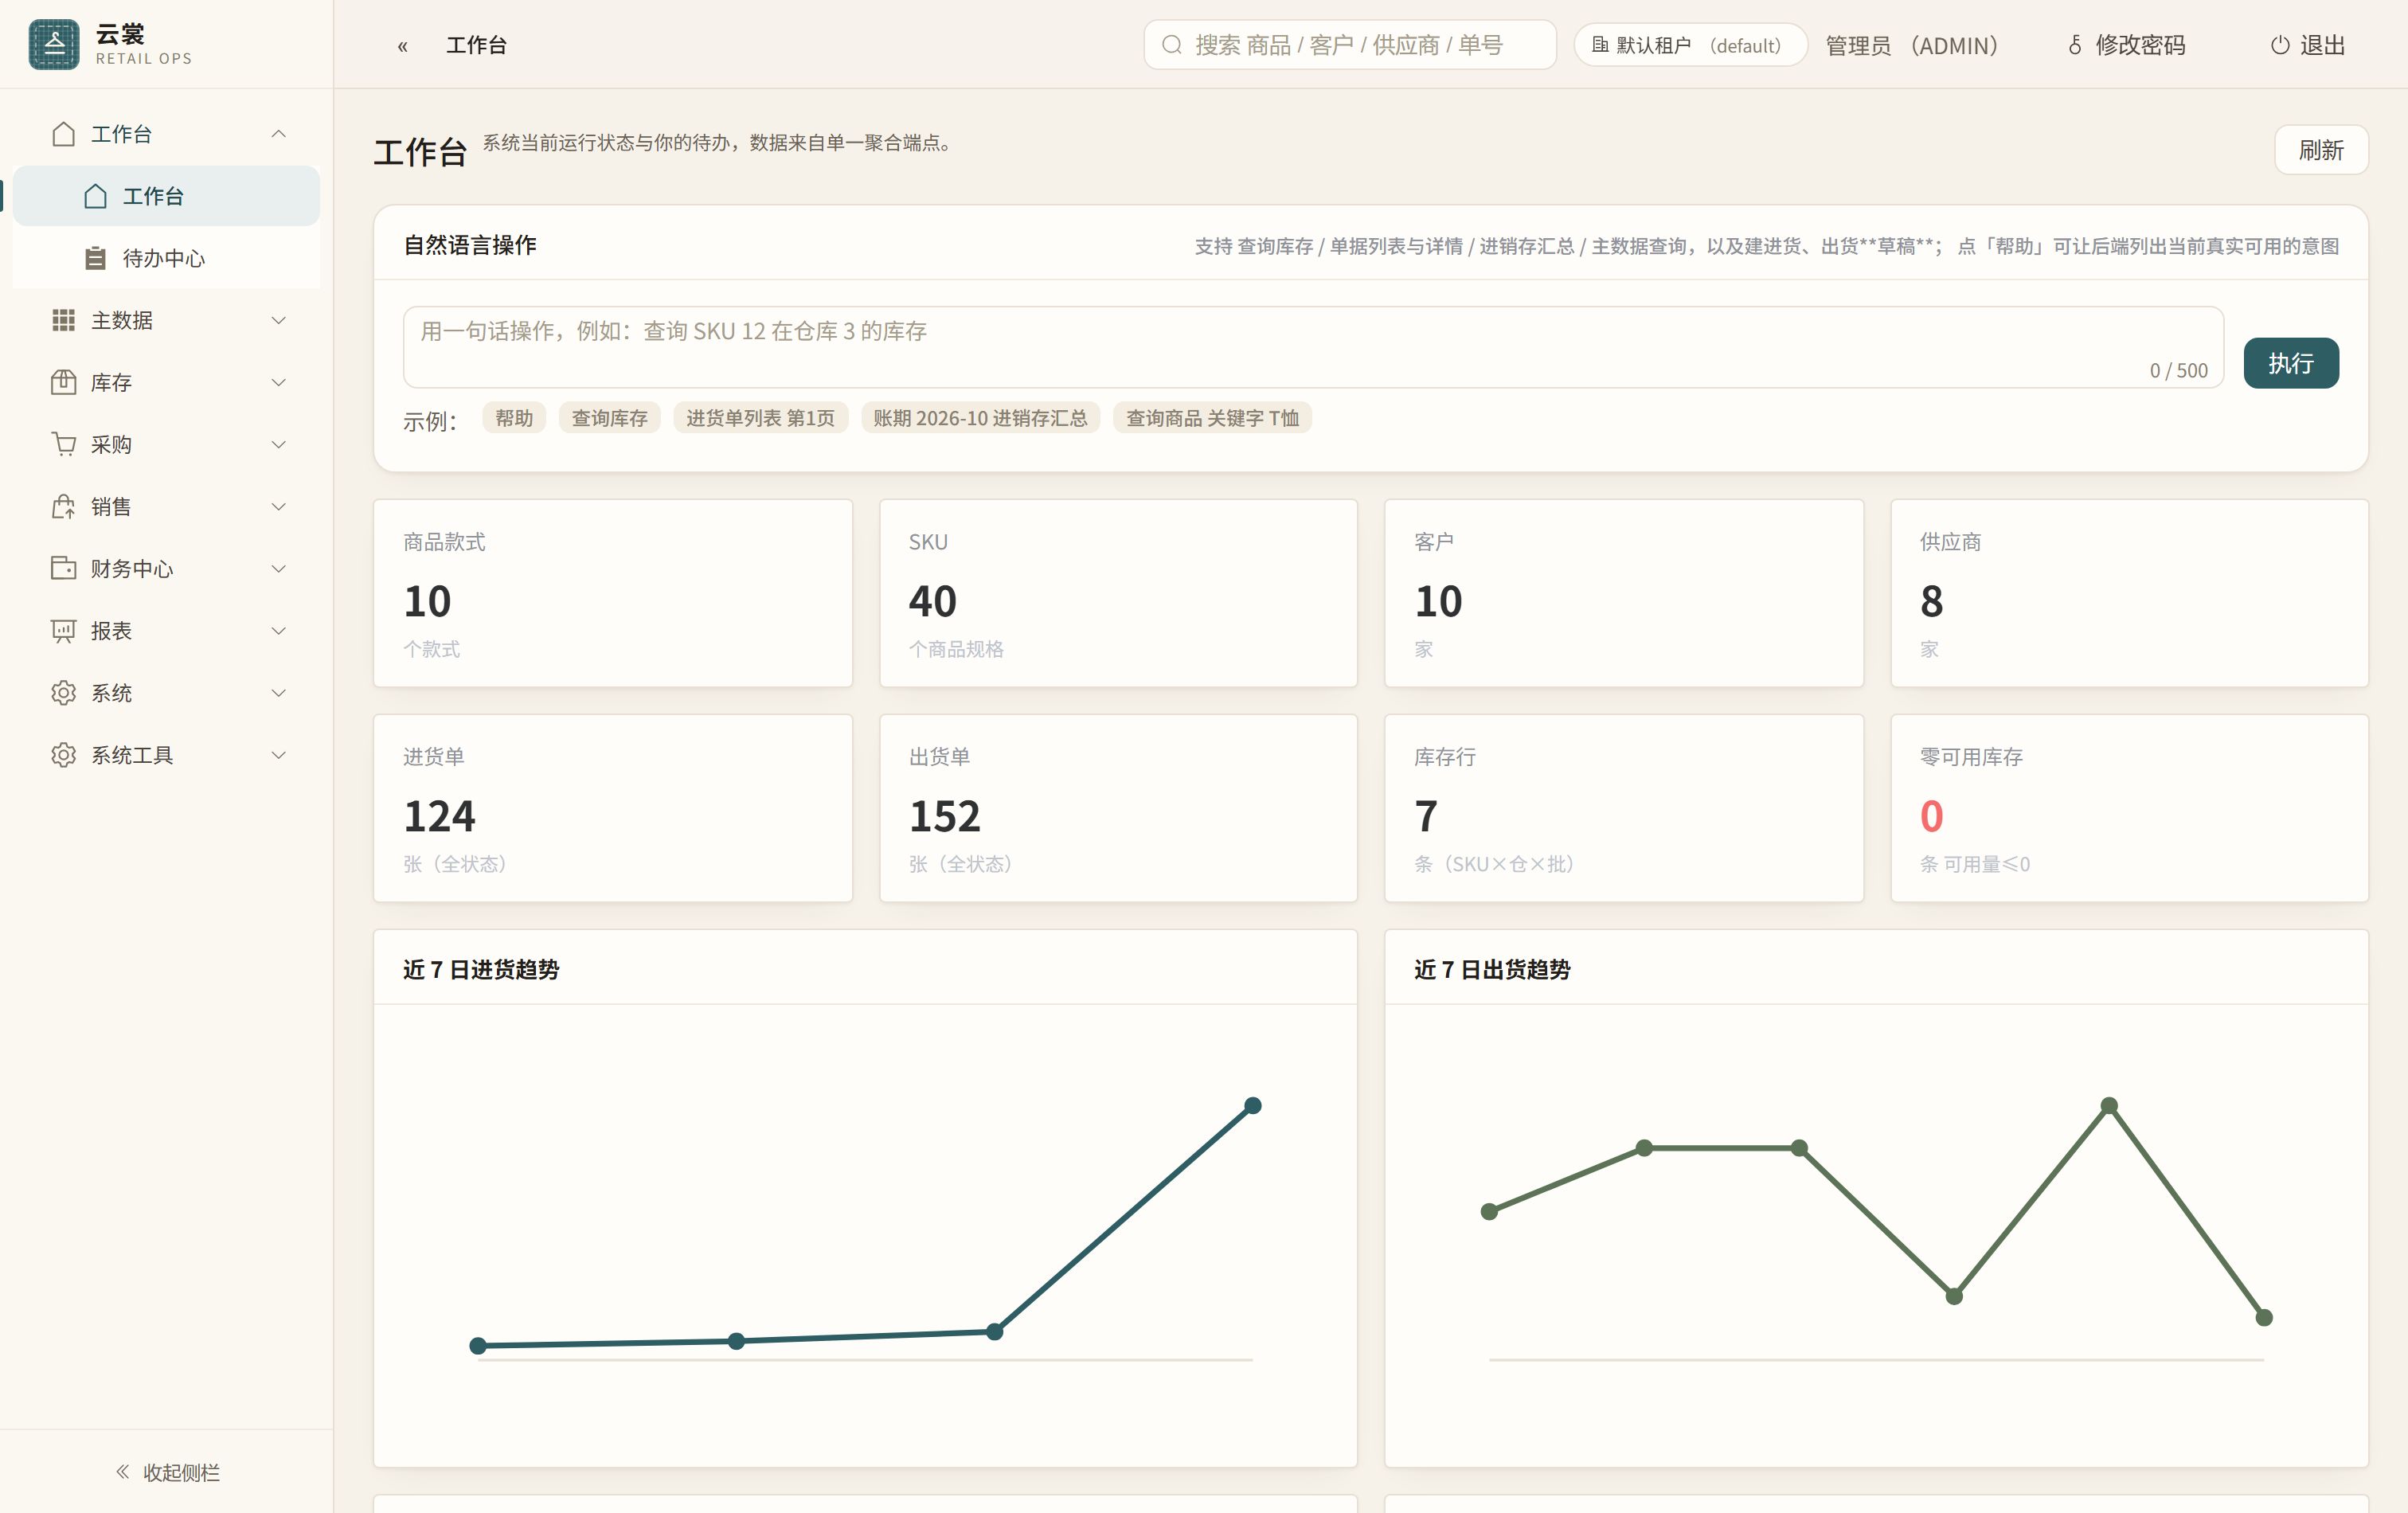The width and height of the screenshot is (2408, 1513).
Task: Click the chart board icon for 报表
Action: pyautogui.click(x=63, y=631)
